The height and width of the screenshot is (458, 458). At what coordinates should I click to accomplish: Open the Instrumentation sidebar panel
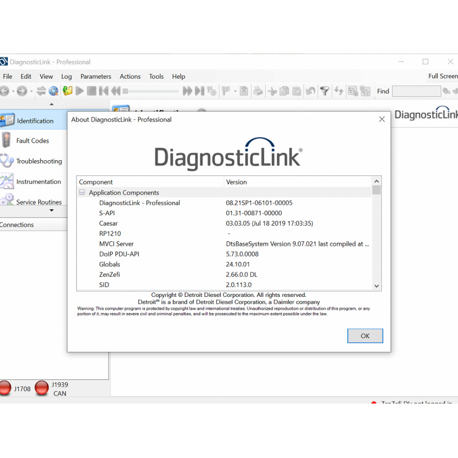33,181
